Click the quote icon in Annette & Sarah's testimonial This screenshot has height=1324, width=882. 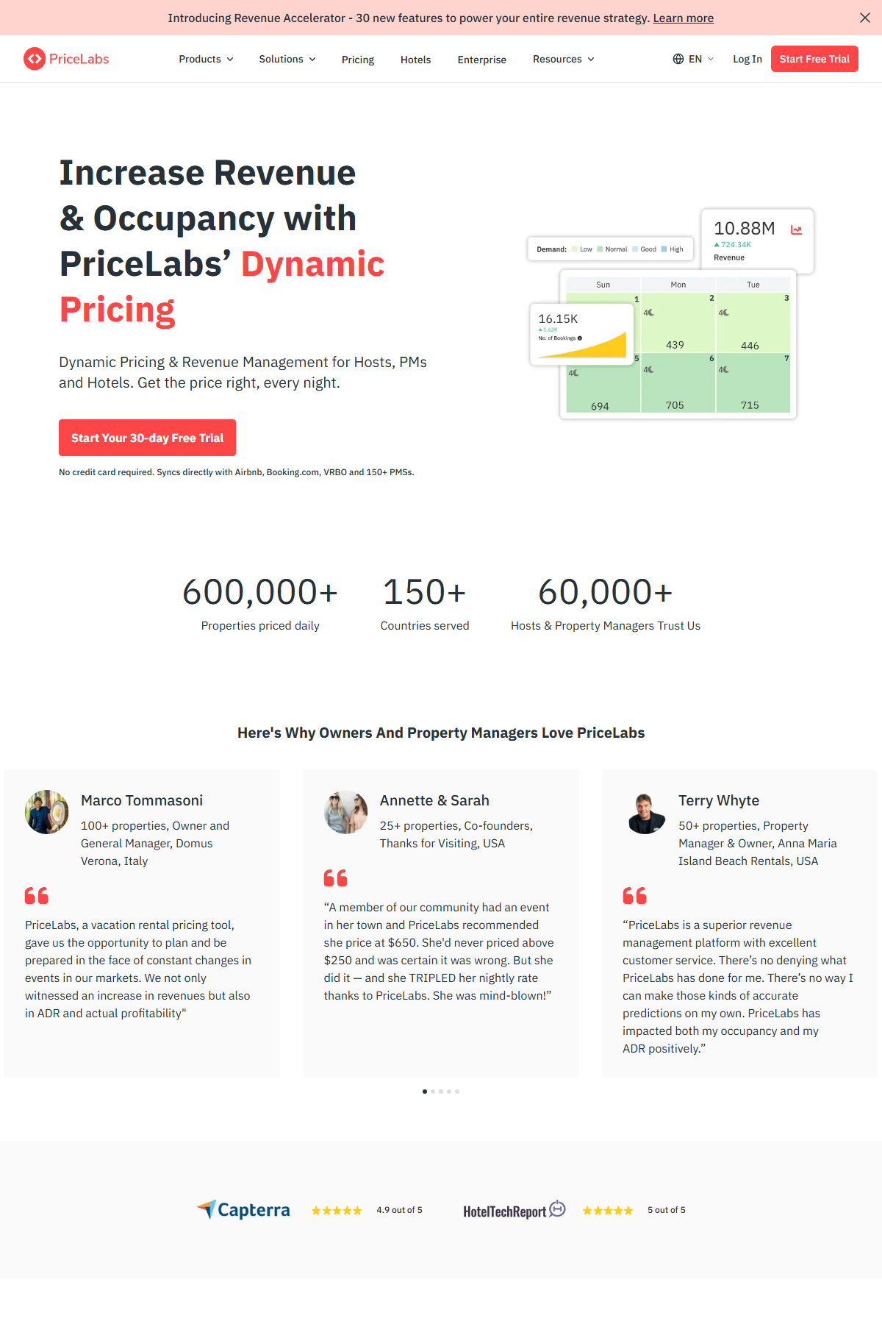click(x=336, y=878)
